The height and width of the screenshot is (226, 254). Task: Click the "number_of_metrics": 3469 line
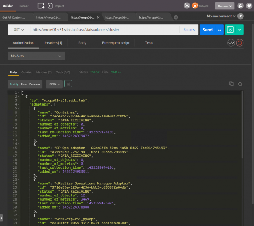(x=64, y=199)
